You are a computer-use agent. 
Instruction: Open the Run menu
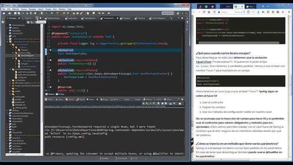click(x=55, y=9)
